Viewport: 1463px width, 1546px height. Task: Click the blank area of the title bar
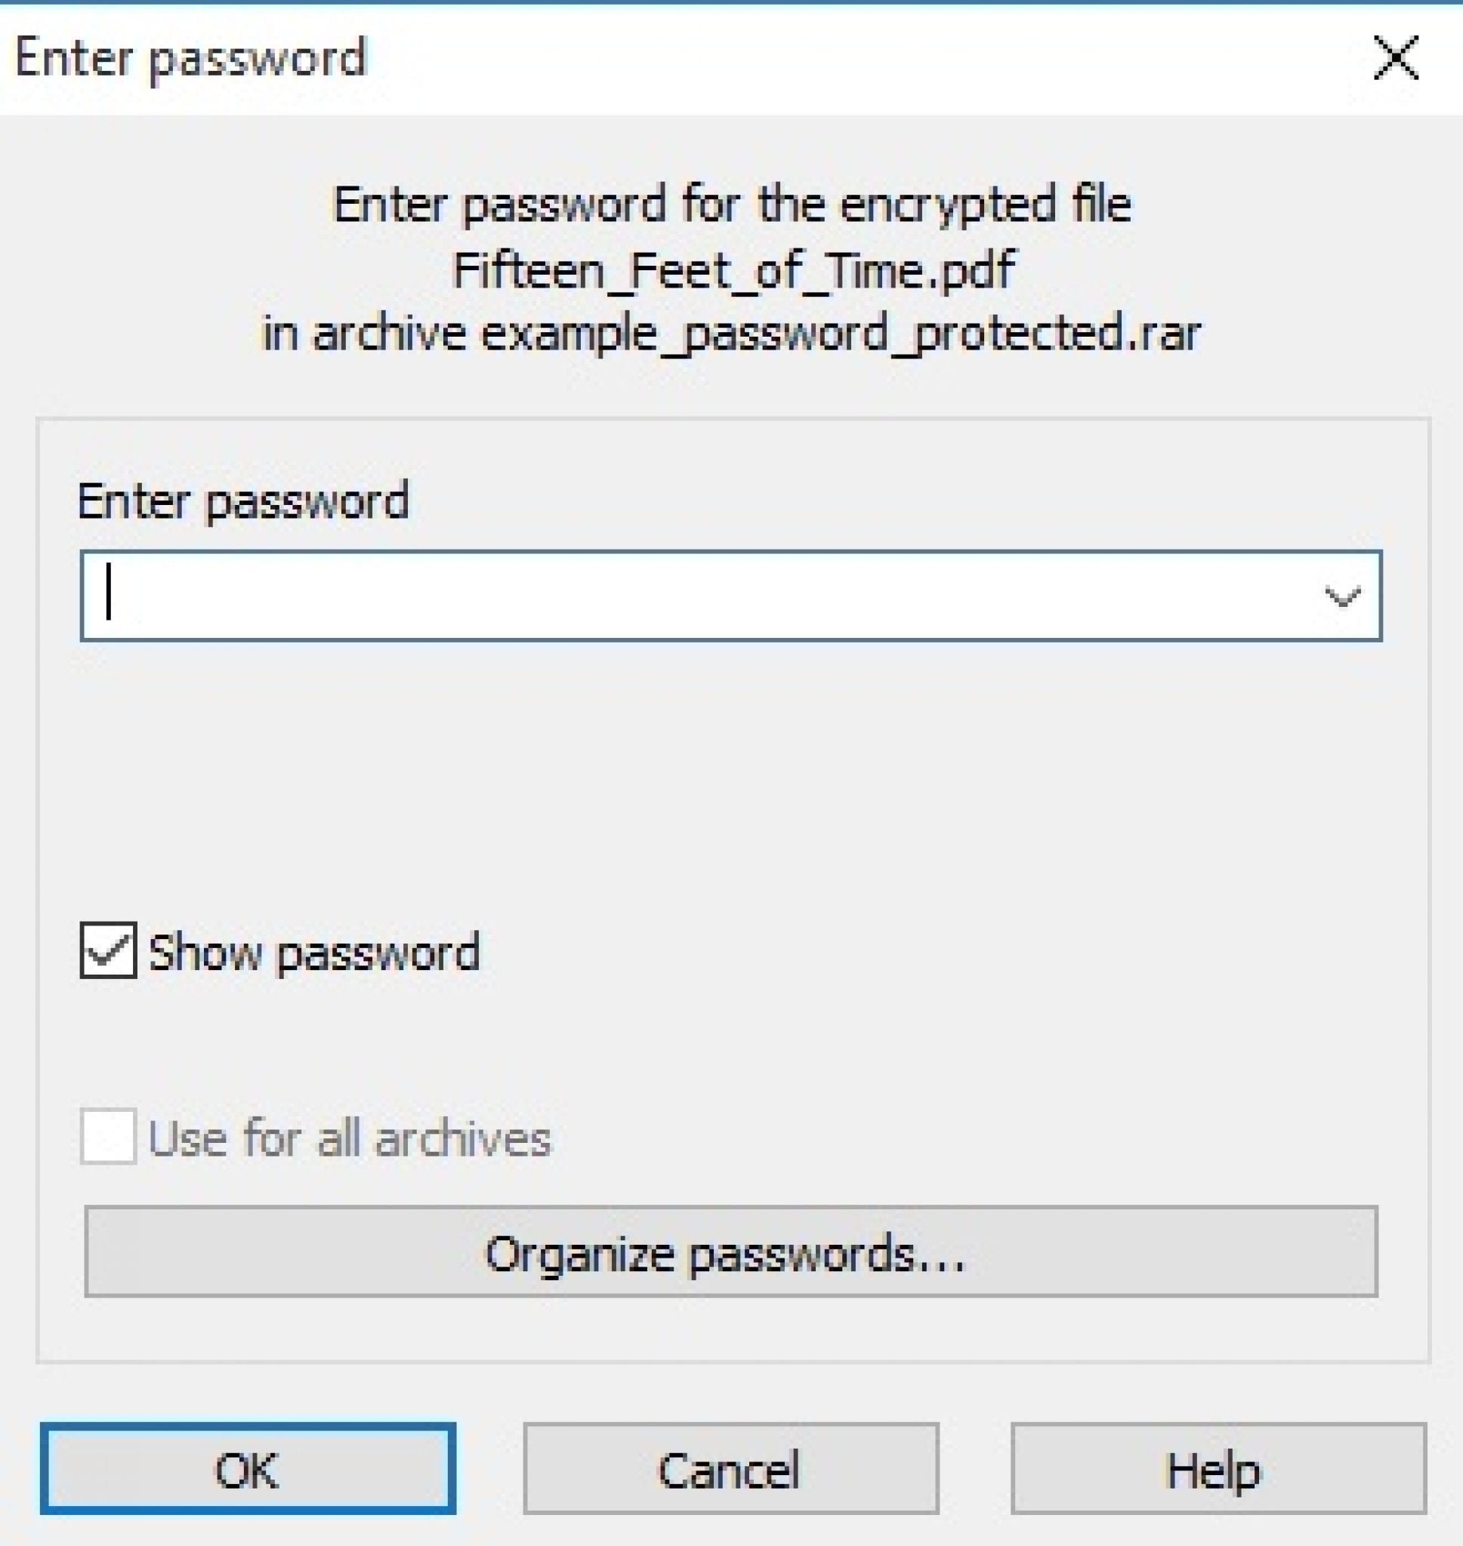point(858,58)
